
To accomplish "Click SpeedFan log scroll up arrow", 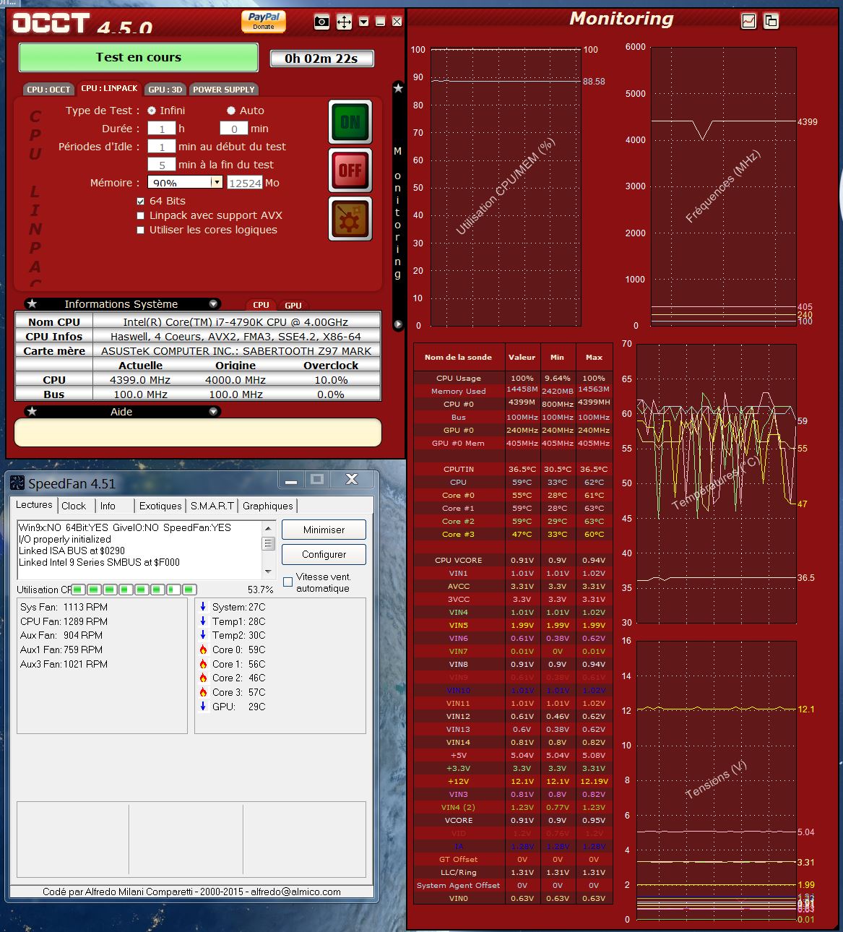I will (269, 528).
